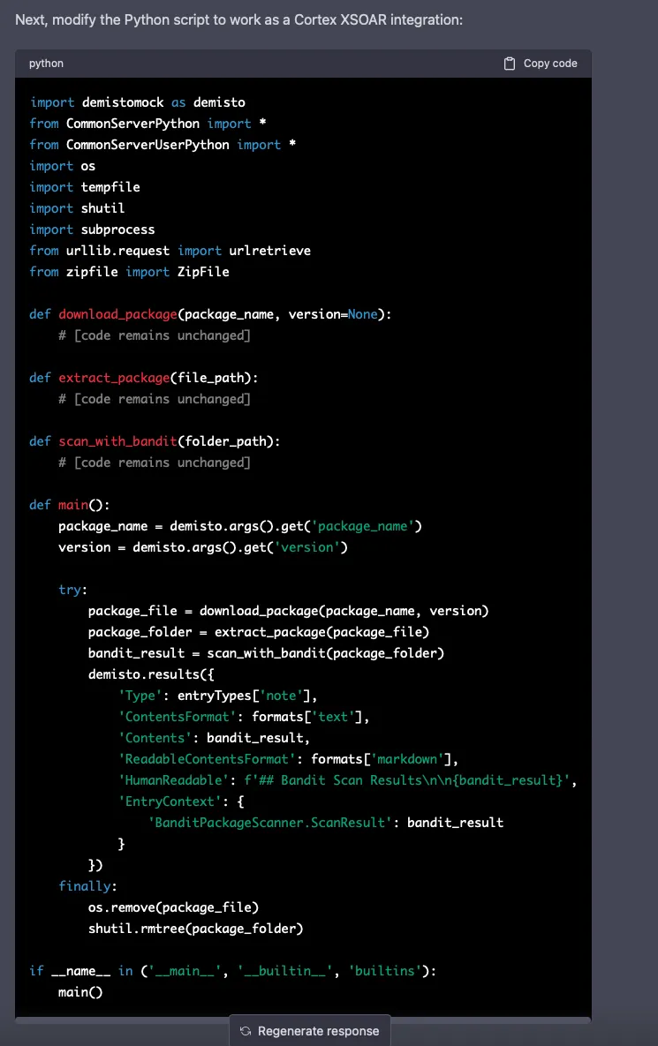
Task: Click the line 'import tempfile'
Action: 84,187
